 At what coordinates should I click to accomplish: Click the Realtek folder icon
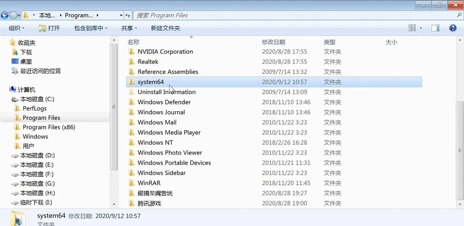[x=132, y=62]
